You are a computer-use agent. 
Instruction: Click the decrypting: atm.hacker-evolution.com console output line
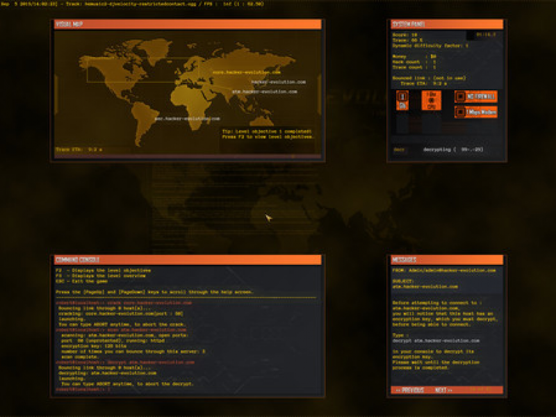[x=107, y=373]
